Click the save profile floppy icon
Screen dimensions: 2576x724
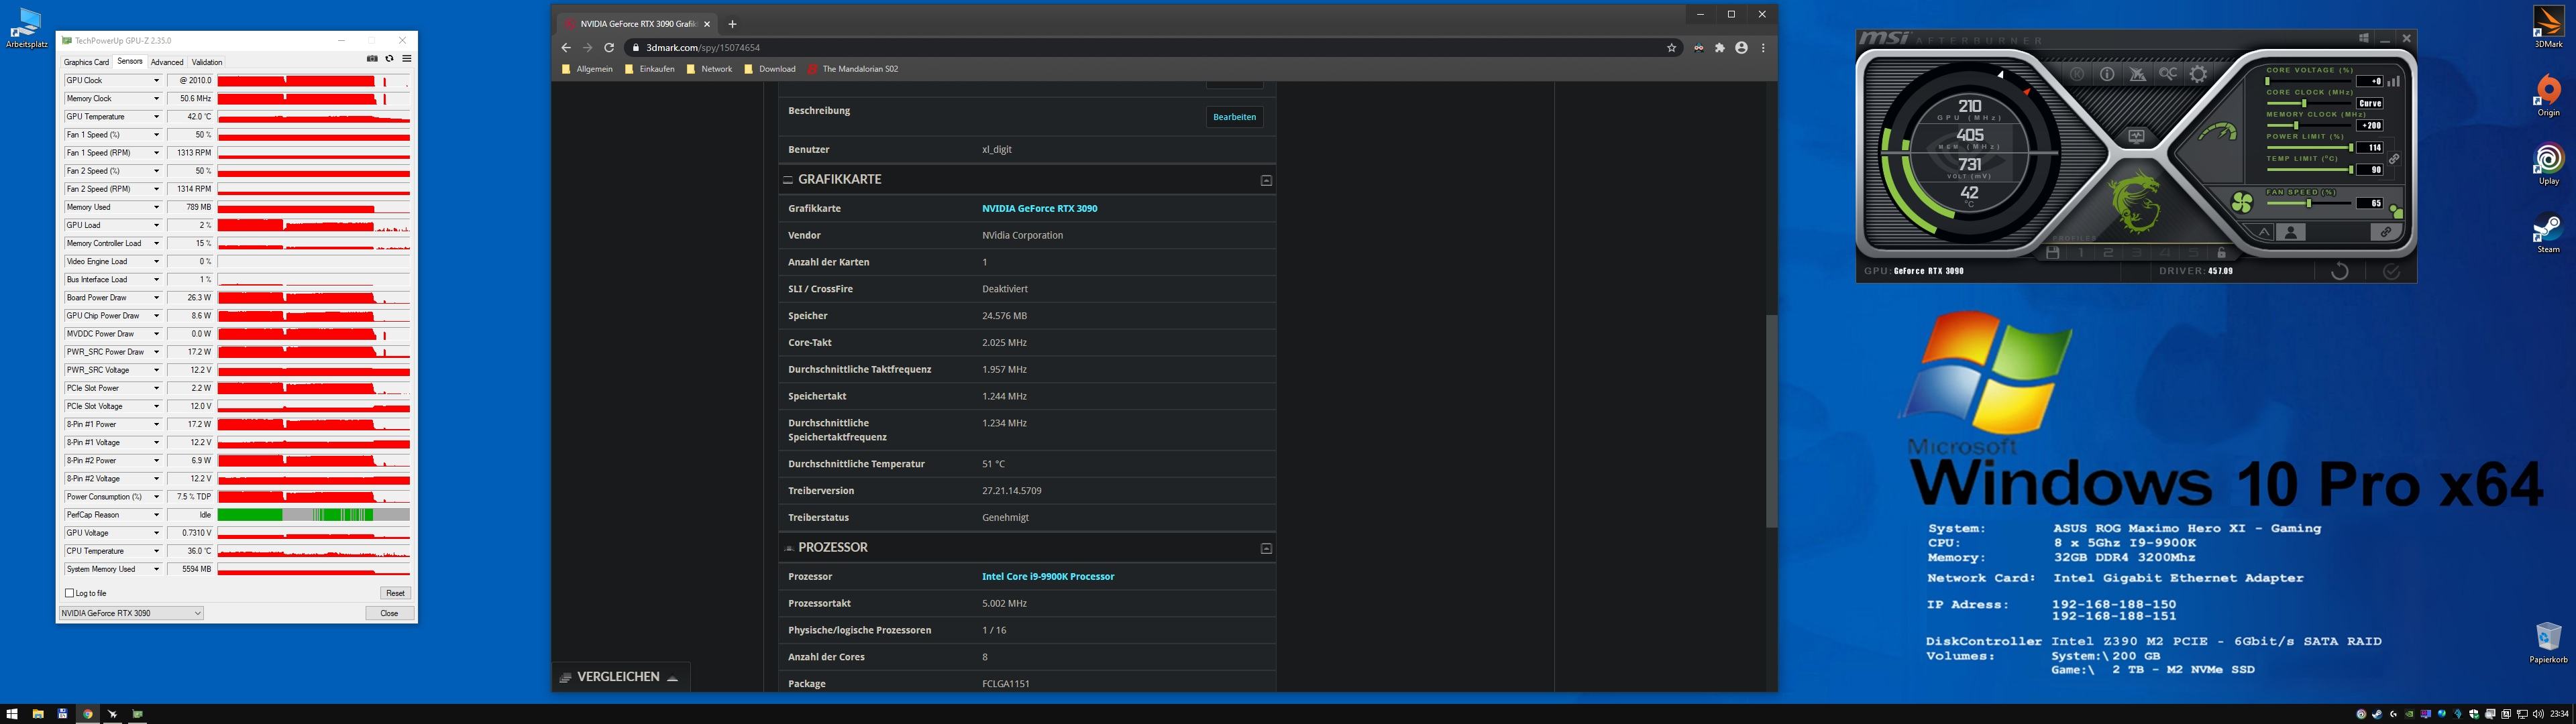click(x=2053, y=252)
